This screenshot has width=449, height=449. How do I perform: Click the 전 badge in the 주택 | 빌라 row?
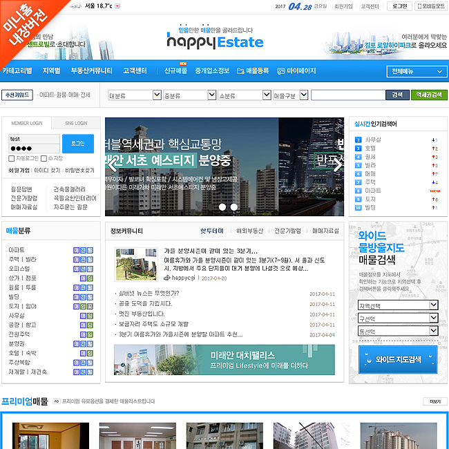coord(83,260)
